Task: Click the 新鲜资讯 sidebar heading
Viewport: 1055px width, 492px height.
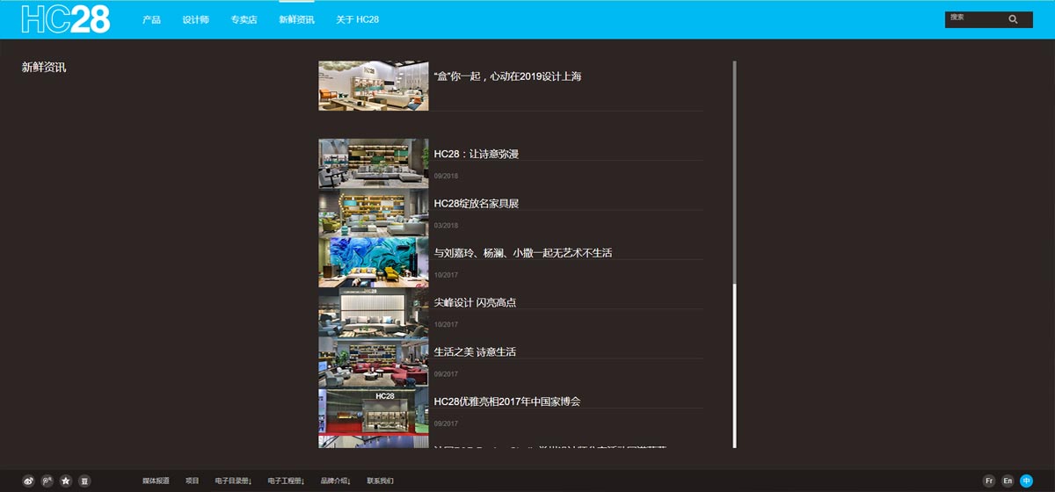Action: [x=44, y=67]
